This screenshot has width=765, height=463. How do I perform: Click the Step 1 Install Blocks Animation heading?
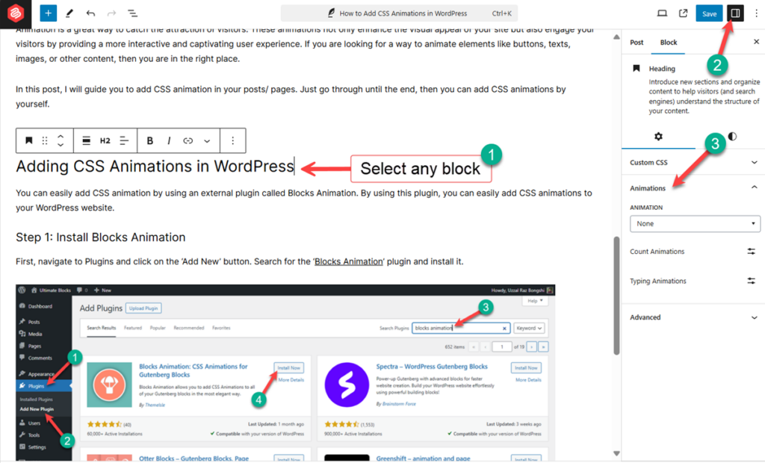coord(101,237)
